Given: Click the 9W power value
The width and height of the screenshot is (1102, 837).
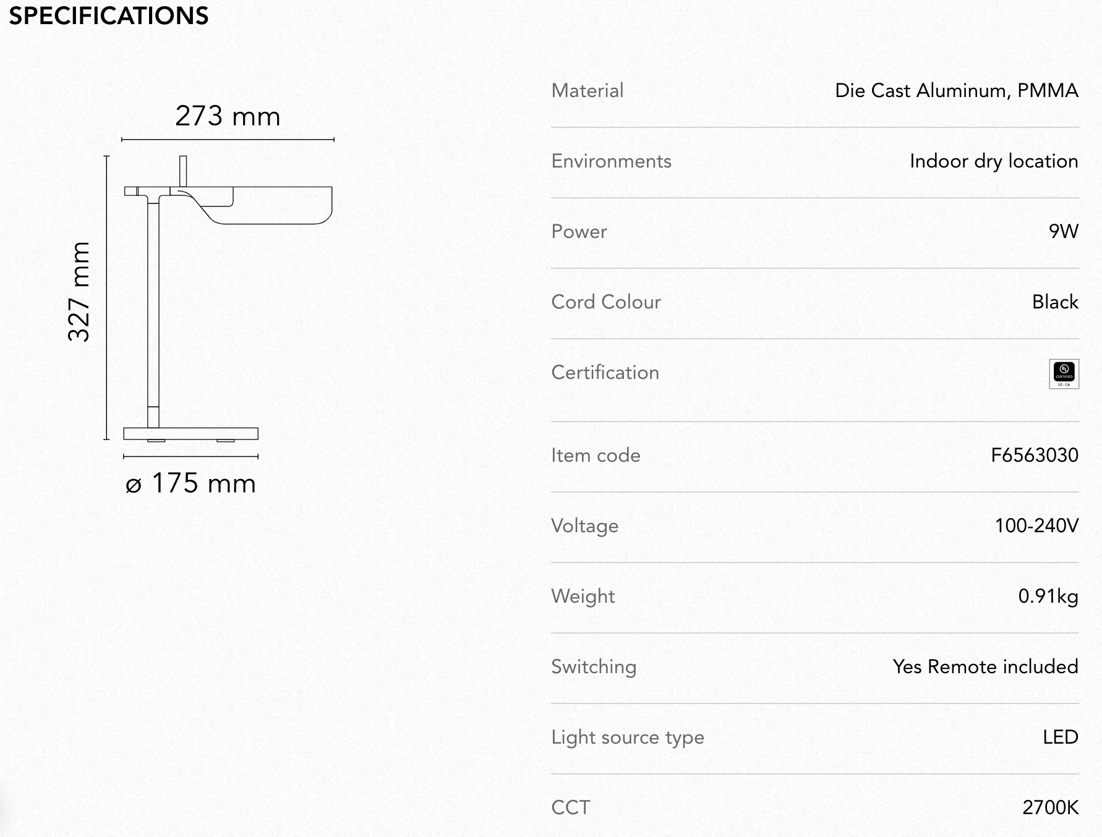Looking at the screenshot, I should click(1064, 232).
